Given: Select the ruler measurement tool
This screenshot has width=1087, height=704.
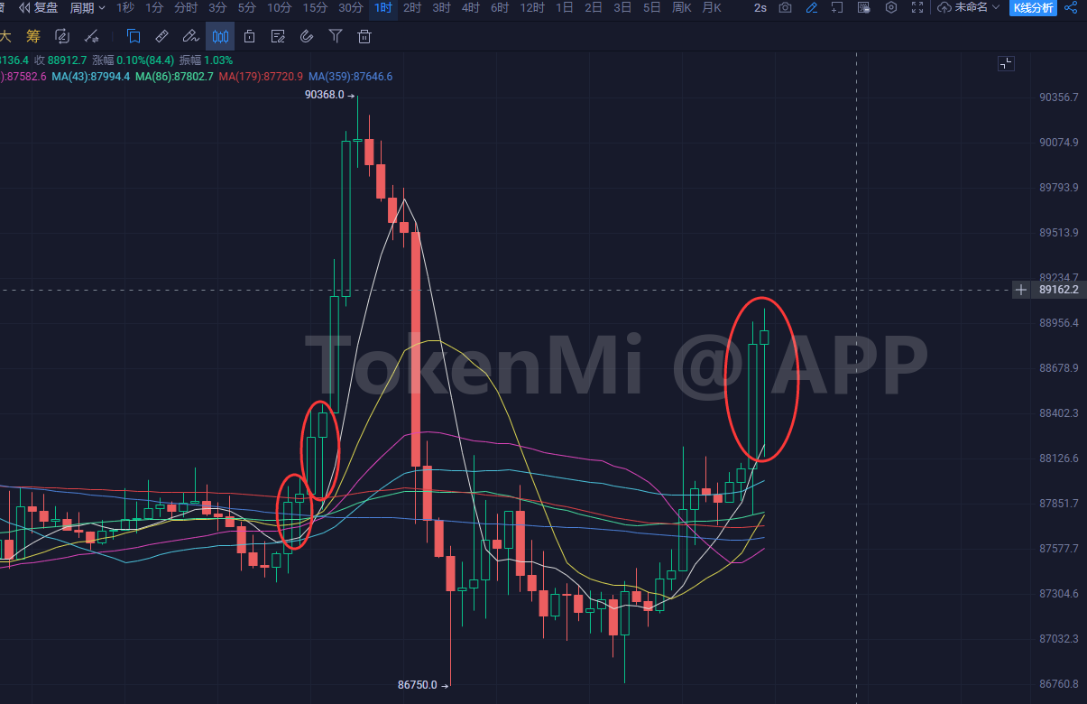Looking at the screenshot, I should [x=161, y=37].
